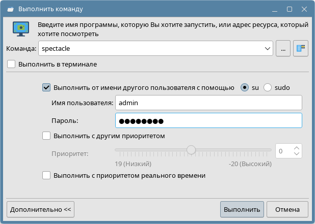Image resolution: width=315 pixels, height=224 pixels.
Task: Minimize the run command window
Action: click(x=275, y=9)
